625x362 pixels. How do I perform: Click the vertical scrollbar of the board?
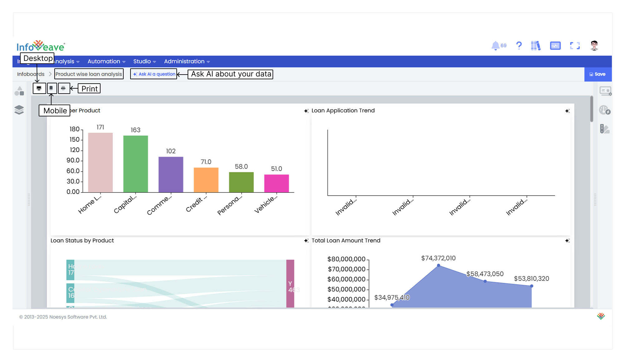click(x=591, y=109)
